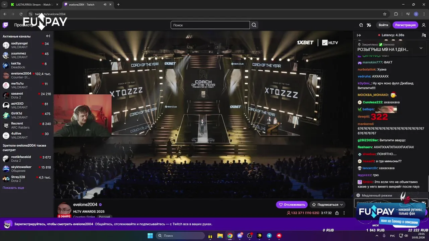Open rostikfacekid recommended channel

pyautogui.click(x=26, y=159)
